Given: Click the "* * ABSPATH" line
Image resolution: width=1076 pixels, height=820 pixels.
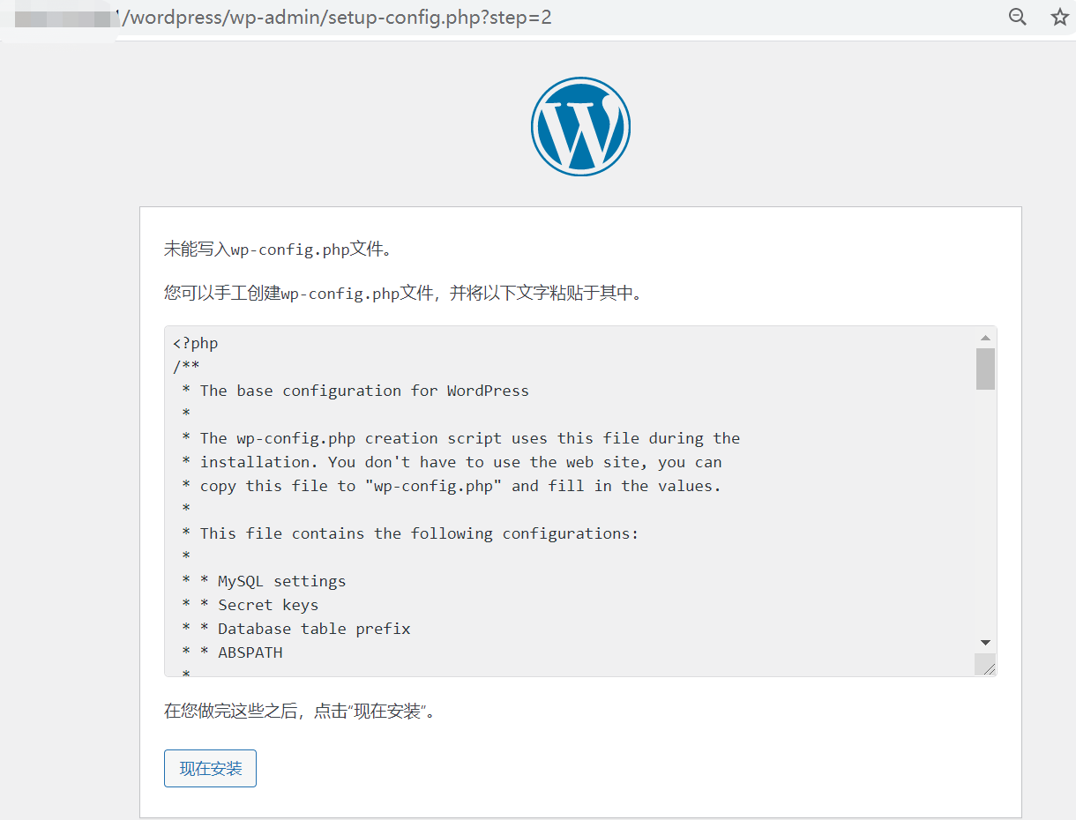Looking at the screenshot, I should [x=232, y=652].
